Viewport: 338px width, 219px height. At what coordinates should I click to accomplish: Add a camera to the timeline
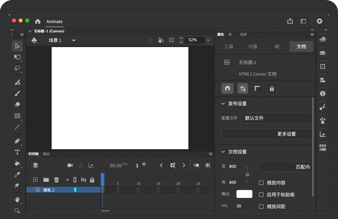[70, 165]
